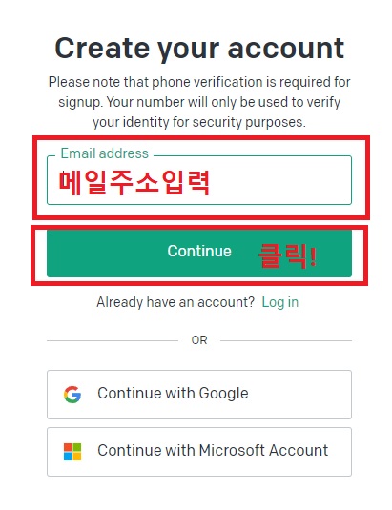The height and width of the screenshot is (510, 392).
Task: Click the divider line right of OR
Action: pos(286,340)
